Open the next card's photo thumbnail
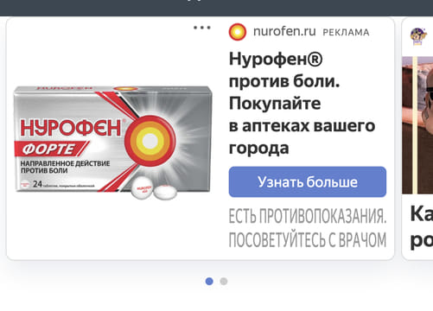 click(417, 125)
